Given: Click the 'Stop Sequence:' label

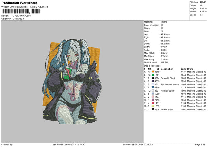Looking at the screenshot, I should (x=151, y=66).
